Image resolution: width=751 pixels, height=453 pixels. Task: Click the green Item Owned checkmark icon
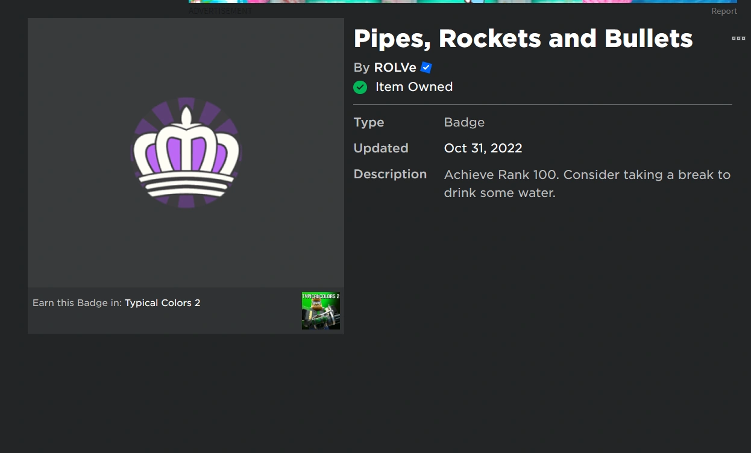click(x=360, y=87)
